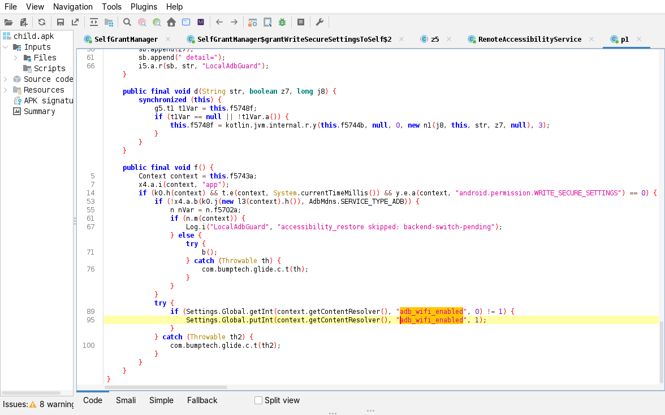Open the File menu
The height and width of the screenshot is (415, 665).
(x=11, y=7)
